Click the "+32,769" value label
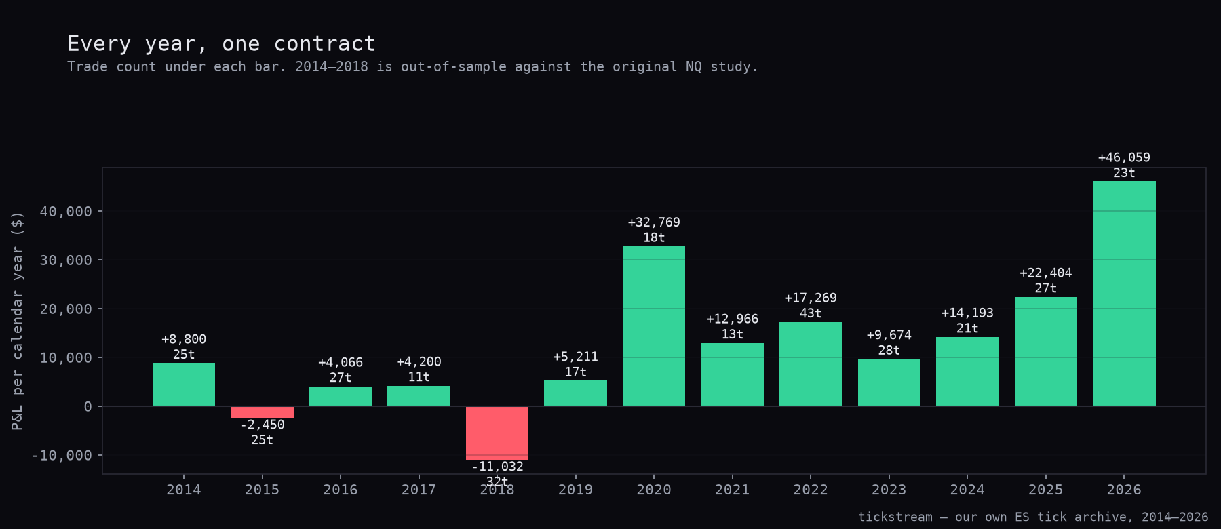The width and height of the screenshot is (1221, 529). pyautogui.click(x=654, y=222)
